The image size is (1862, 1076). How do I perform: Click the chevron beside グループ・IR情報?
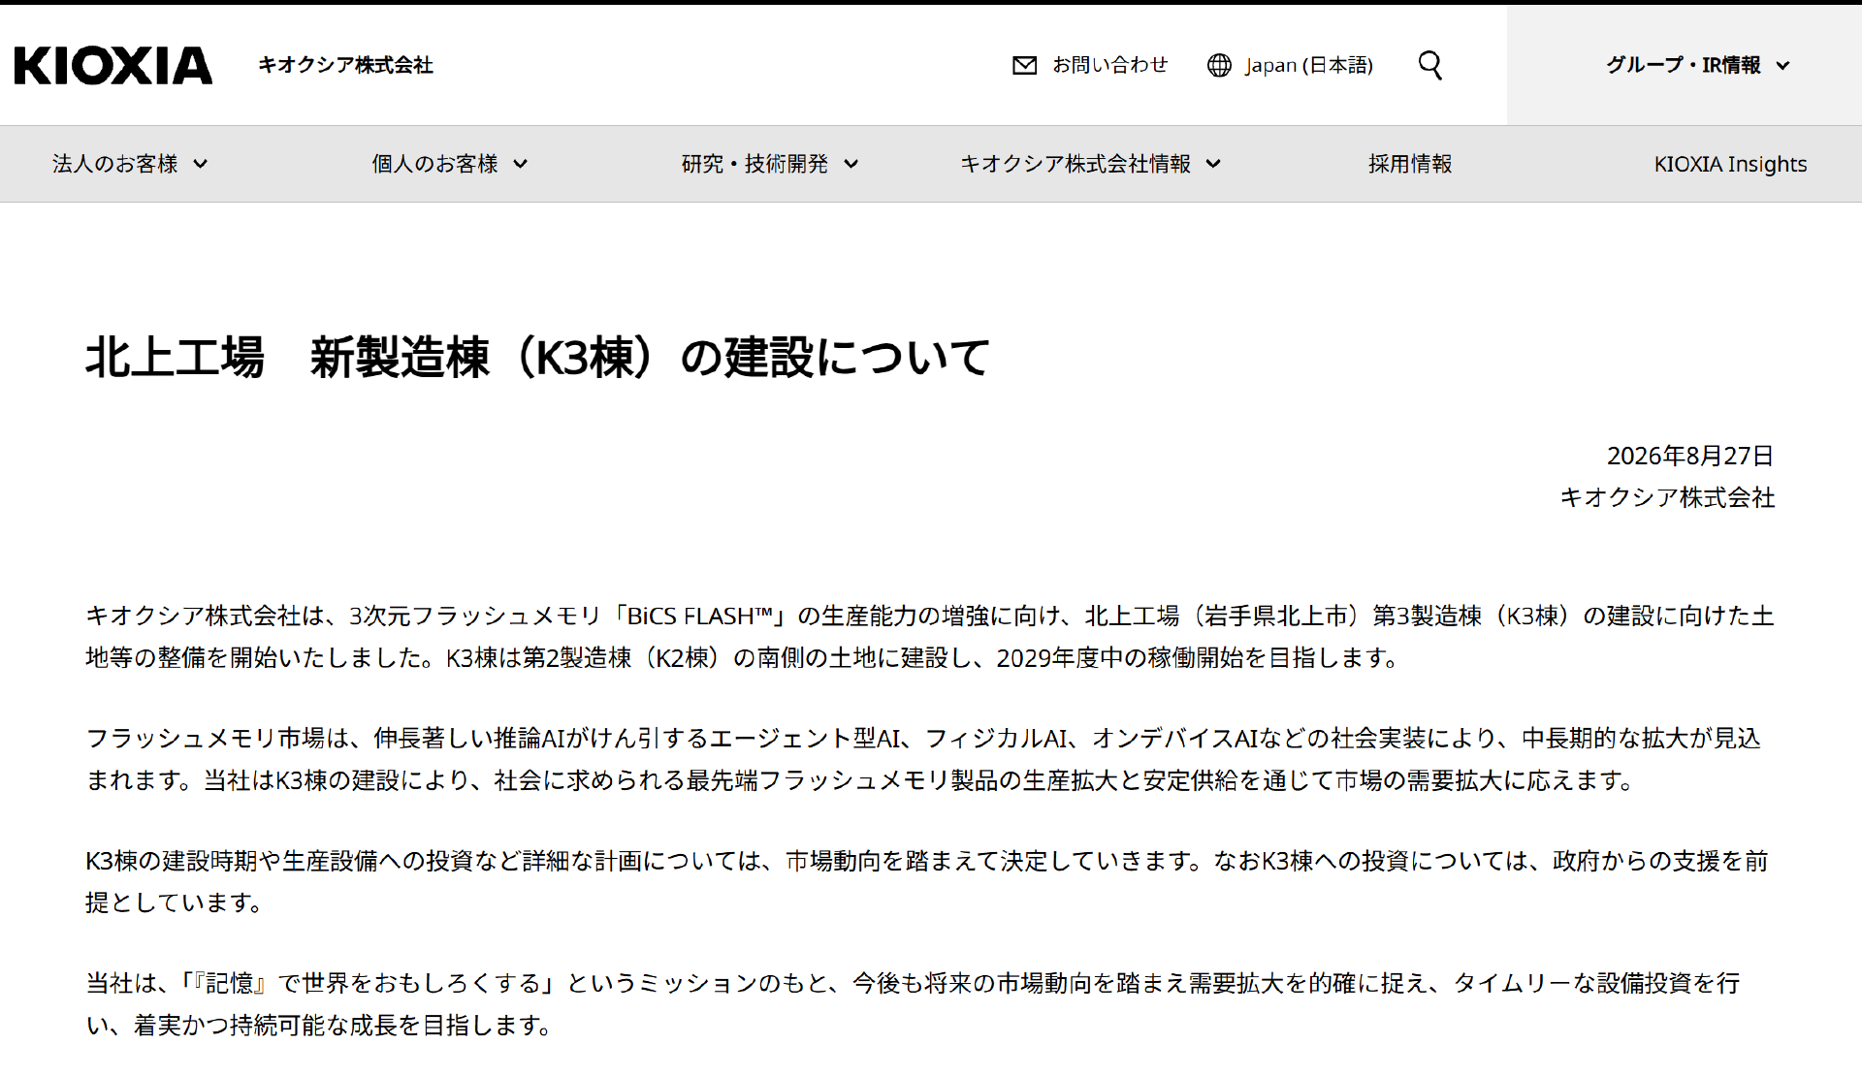click(x=1782, y=66)
